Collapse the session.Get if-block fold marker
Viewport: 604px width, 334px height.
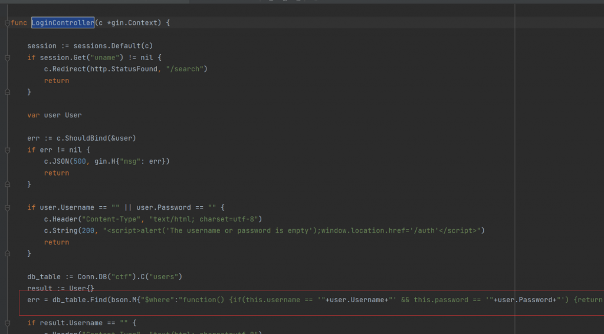(x=7, y=58)
